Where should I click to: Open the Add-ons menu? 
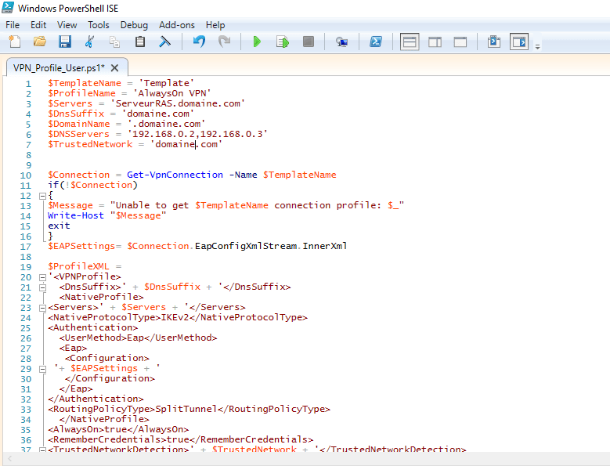point(177,25)
